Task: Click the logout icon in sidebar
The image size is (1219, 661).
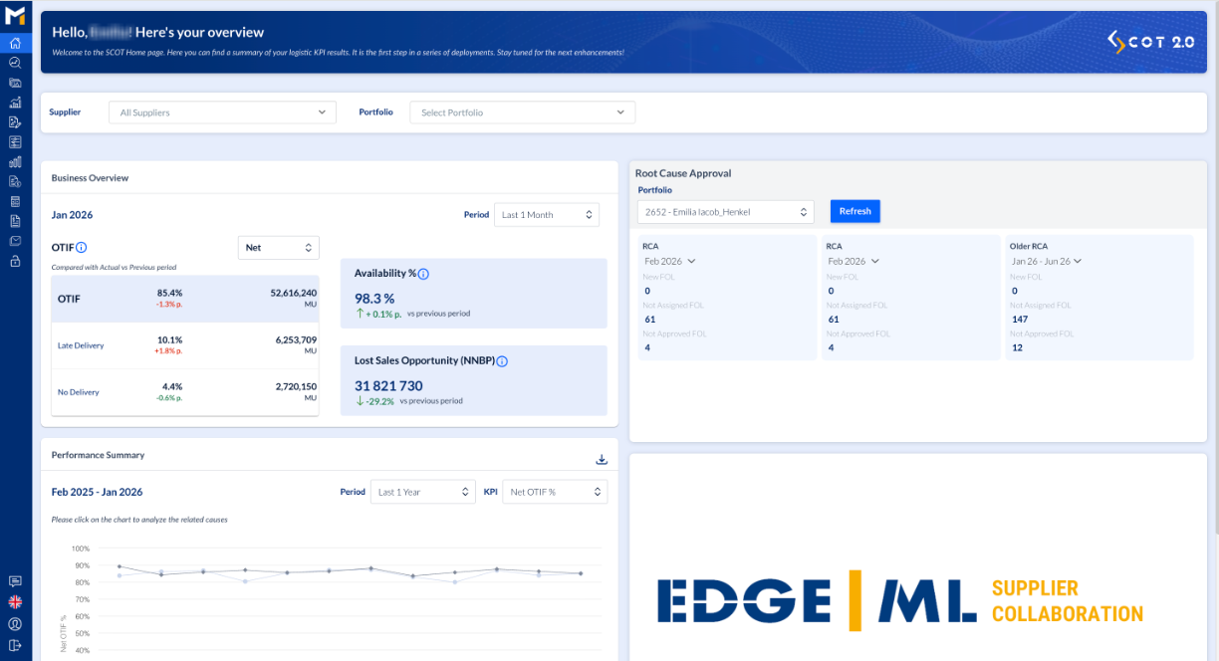Action: coord(15,645)
